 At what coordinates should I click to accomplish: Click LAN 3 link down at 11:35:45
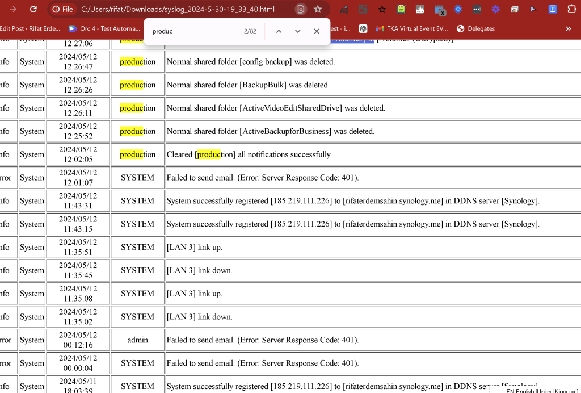(199, 270)
